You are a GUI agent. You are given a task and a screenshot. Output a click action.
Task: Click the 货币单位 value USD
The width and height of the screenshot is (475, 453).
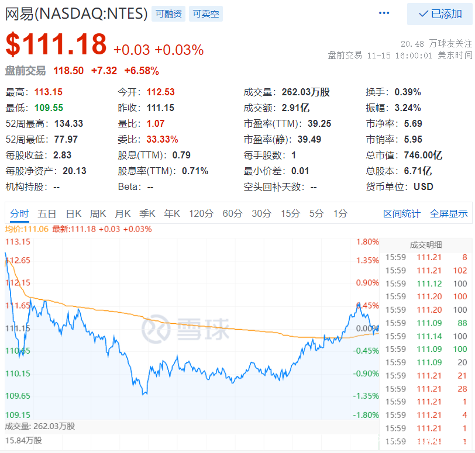click(x=423, y=186)
